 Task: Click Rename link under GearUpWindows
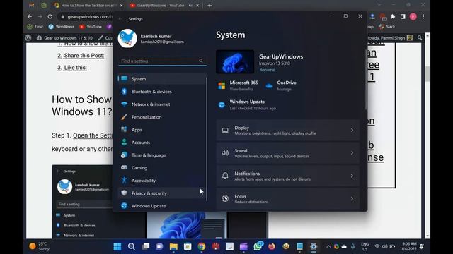267,70
